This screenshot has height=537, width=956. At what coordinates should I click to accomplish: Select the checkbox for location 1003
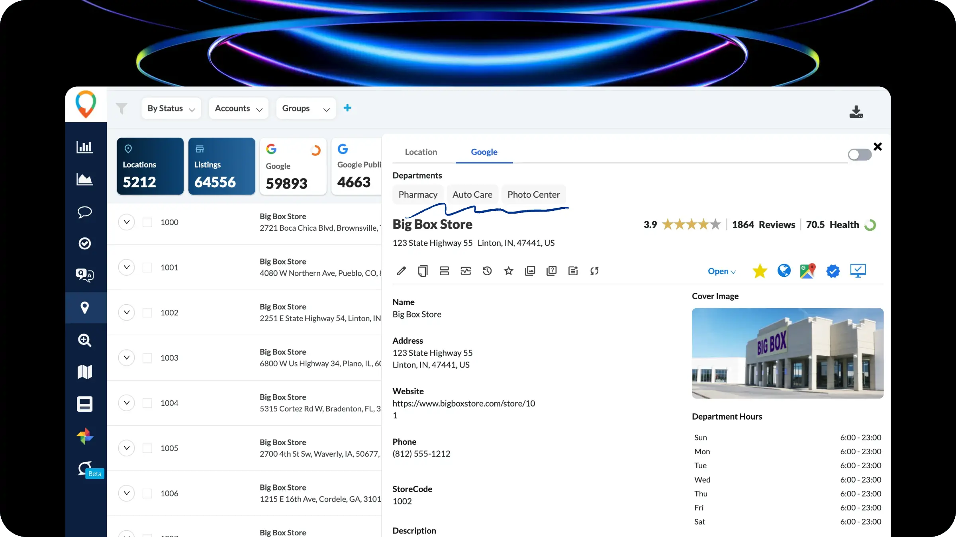click(x=147, y=358)
